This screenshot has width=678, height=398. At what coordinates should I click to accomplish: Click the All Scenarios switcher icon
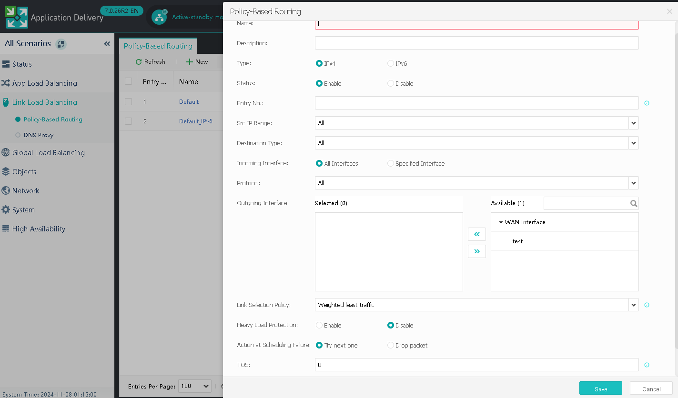[61, 44]
